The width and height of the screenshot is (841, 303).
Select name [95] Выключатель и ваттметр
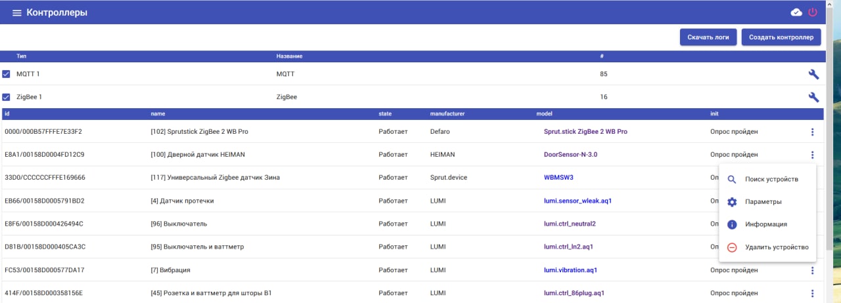point(197,247)
